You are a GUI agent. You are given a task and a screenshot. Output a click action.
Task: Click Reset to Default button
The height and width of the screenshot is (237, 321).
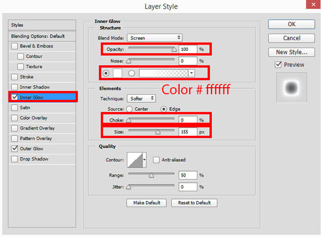pos(194,203)
